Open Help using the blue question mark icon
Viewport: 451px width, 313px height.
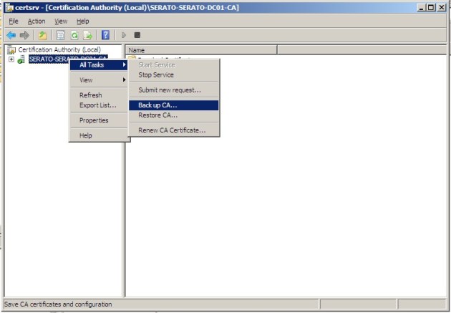105,34
